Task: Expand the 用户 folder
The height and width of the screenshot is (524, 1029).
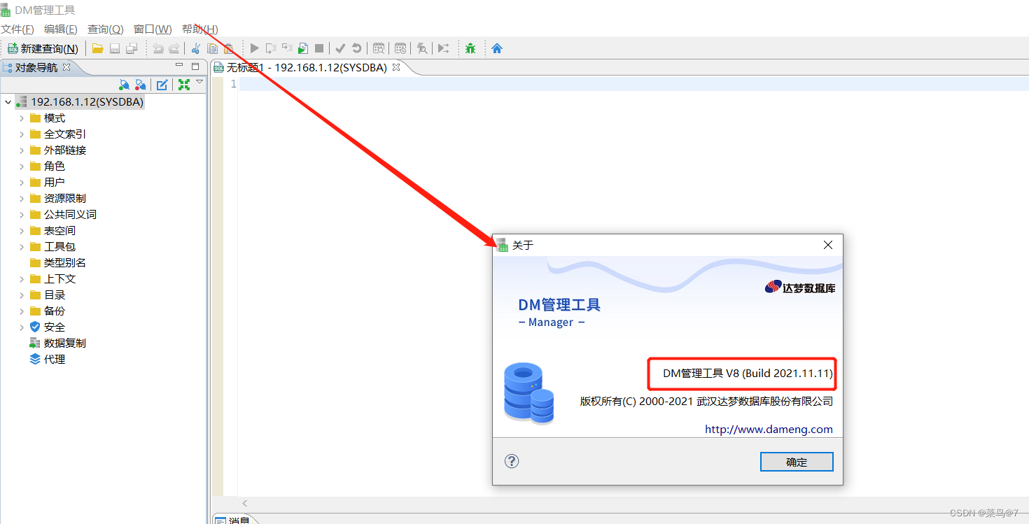Action: tap(22, 183)
